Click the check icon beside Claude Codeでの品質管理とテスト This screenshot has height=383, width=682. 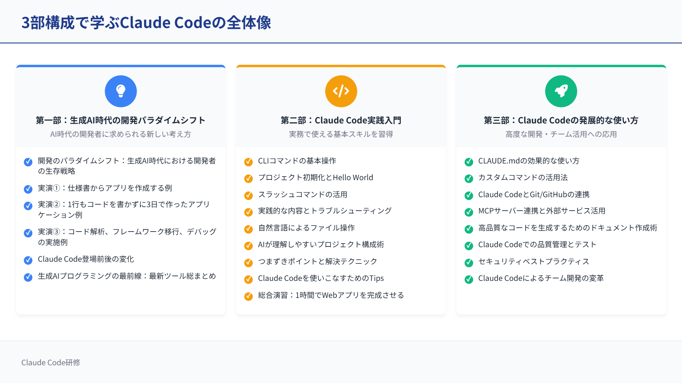(x=469, y=246)
